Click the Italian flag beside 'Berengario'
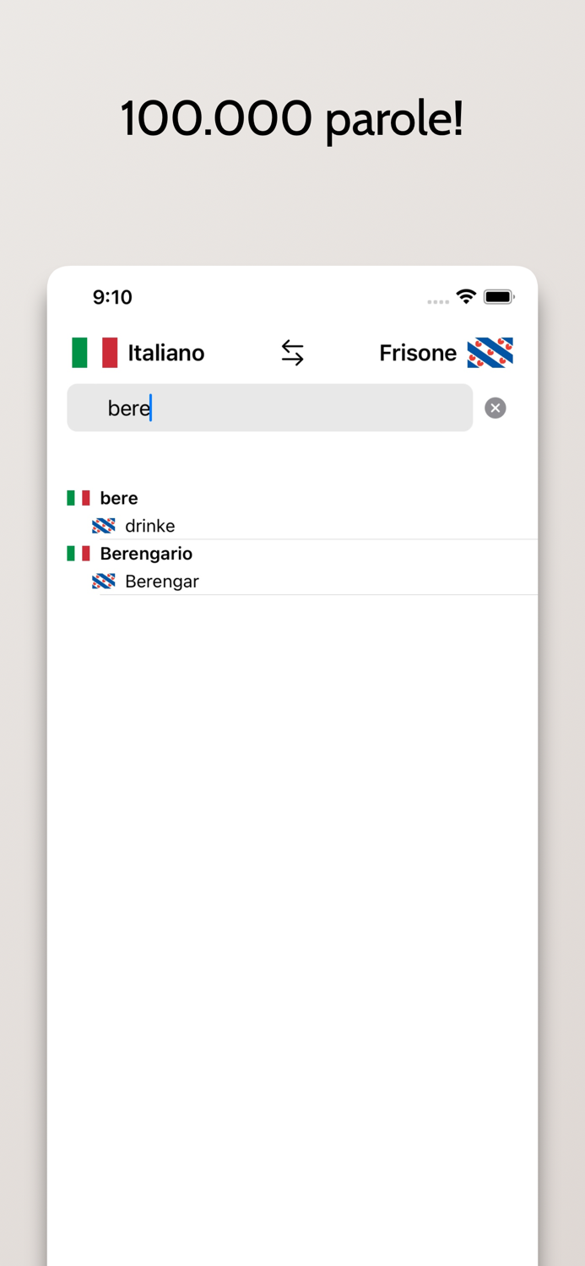The image size is (585, 1266). [79, 554]
